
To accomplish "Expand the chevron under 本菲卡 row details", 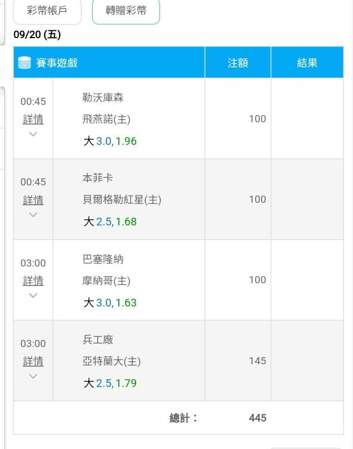I will point(33,215).
